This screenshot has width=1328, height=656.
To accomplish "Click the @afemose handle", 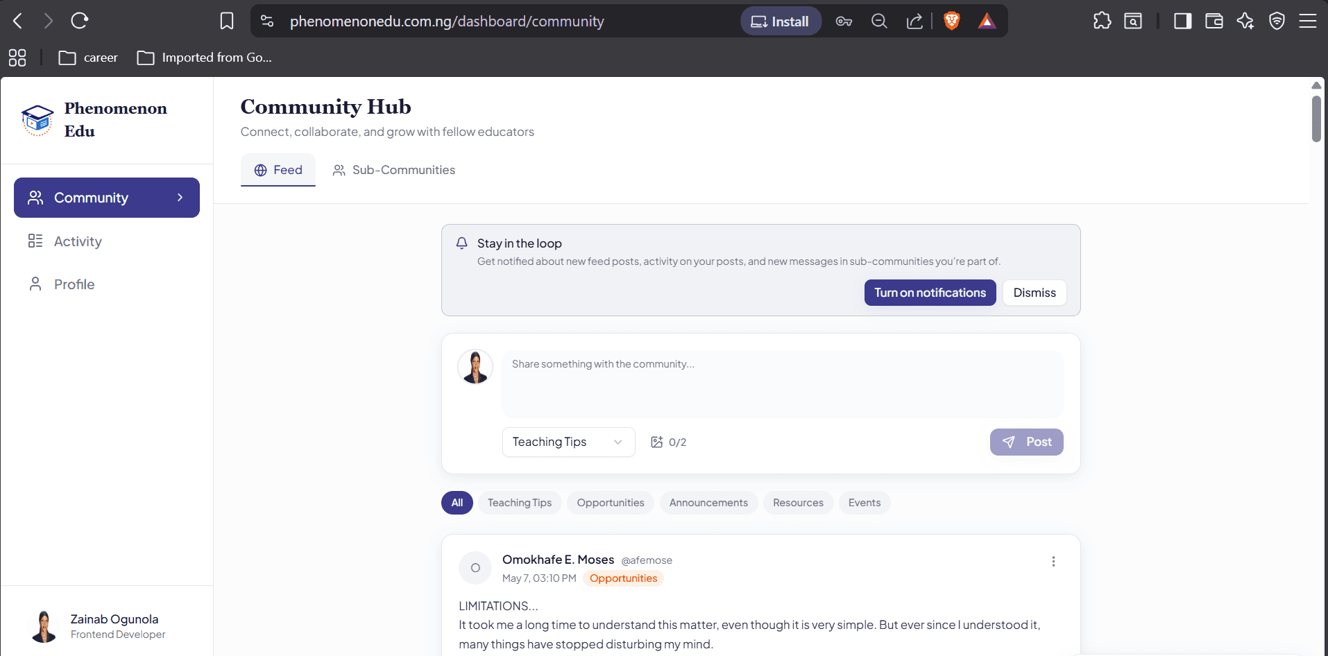I will coord(647,560).
